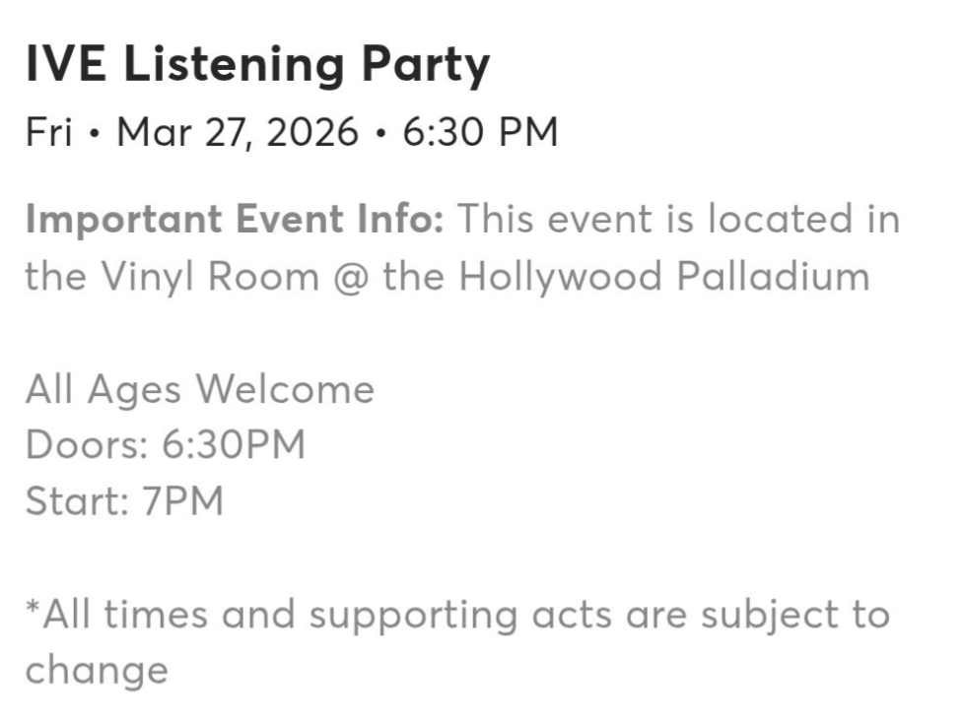Select the Vinyl Room venue text
Viewport: 964px width, 723px height.
[x=210, y=277]
